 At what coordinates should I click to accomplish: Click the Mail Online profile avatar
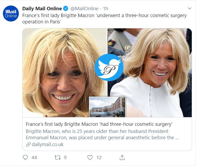pyautogui.click(x=11, y=14)
